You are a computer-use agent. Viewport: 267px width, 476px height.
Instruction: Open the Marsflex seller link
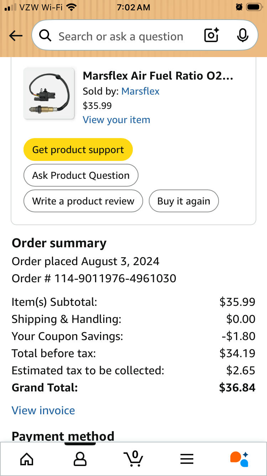coord(140,91)
